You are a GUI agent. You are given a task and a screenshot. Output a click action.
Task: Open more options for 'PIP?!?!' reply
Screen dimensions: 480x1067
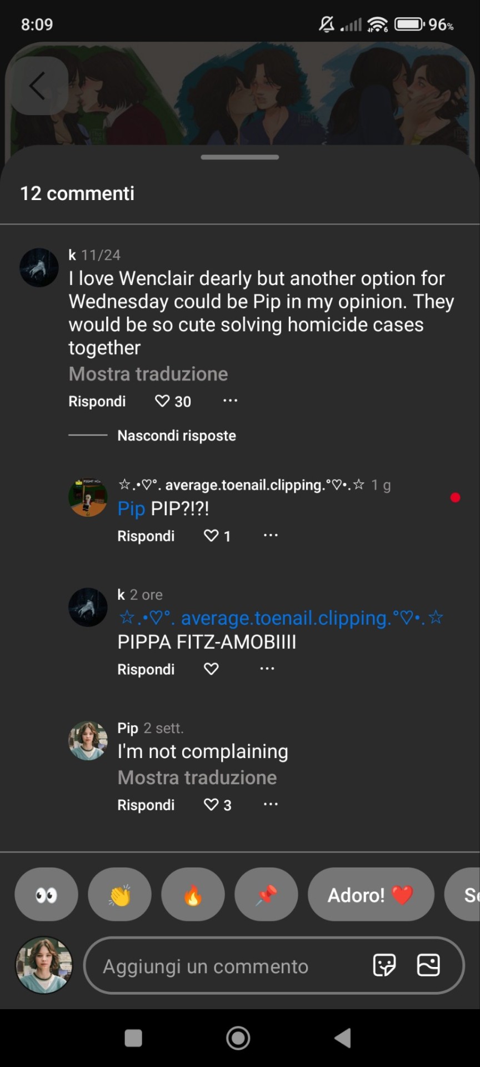point(271,535)
